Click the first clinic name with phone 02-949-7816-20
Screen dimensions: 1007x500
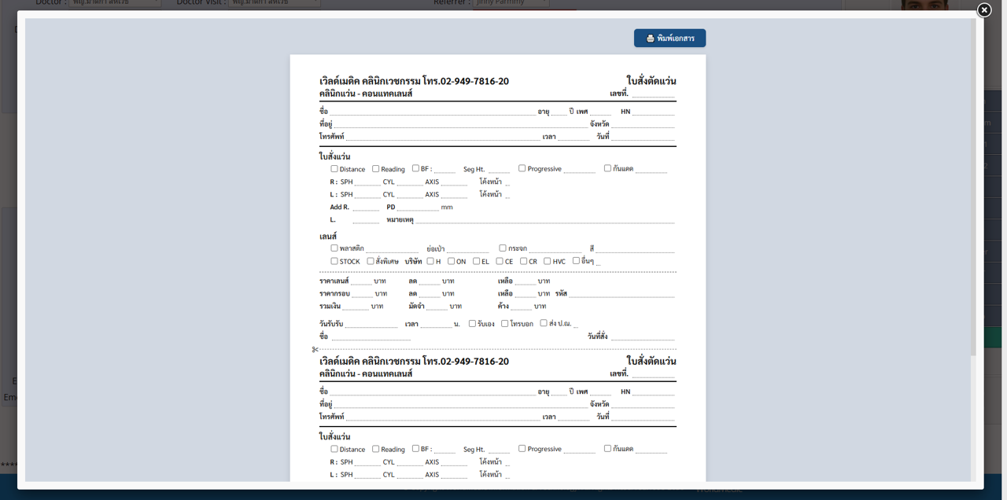tap(414, 81)
